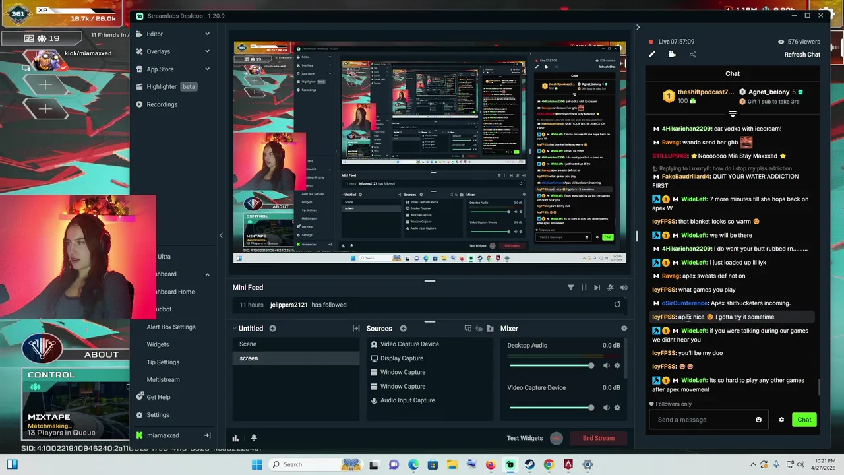844x475 pixels.
Task: Adjust the Desktop Audio volume slider
Action: tap(551, 365)
